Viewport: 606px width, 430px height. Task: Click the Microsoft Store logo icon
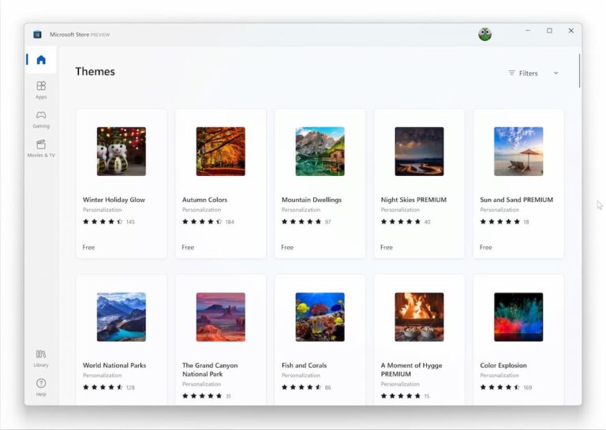pos(37,34)
